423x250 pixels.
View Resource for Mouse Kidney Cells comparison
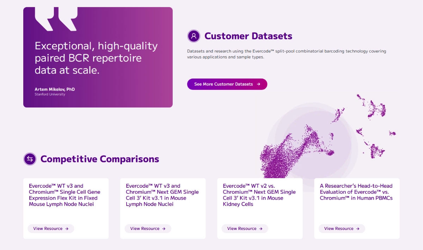(245, 229)
